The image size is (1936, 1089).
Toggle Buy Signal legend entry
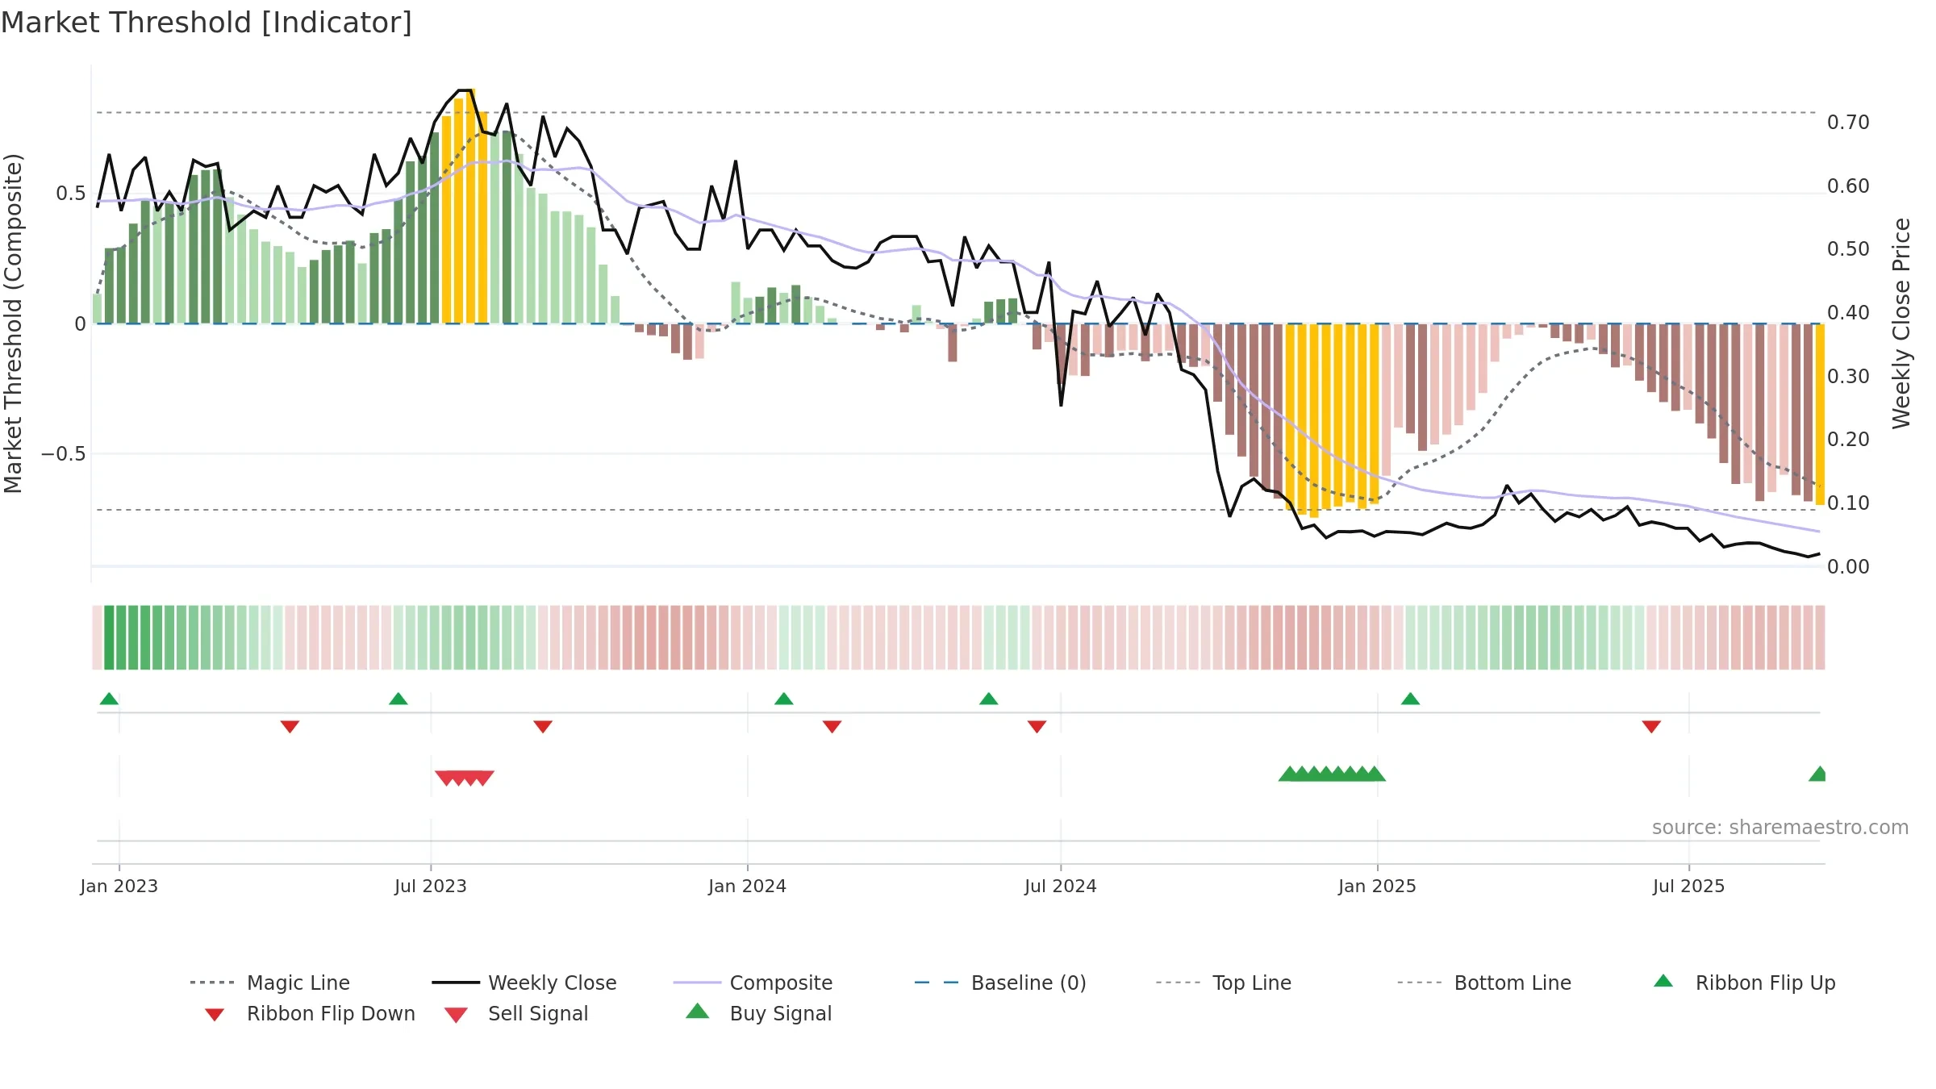(758, 1014)
